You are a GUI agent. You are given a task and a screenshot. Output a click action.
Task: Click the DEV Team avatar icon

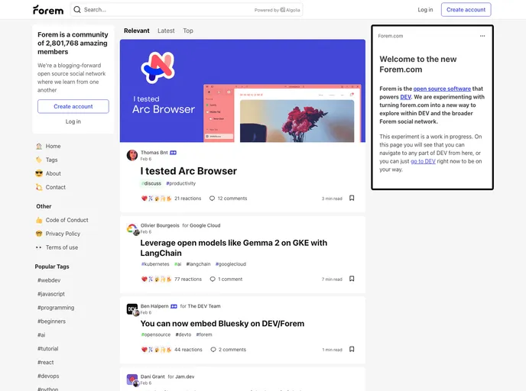click(132, 309)
